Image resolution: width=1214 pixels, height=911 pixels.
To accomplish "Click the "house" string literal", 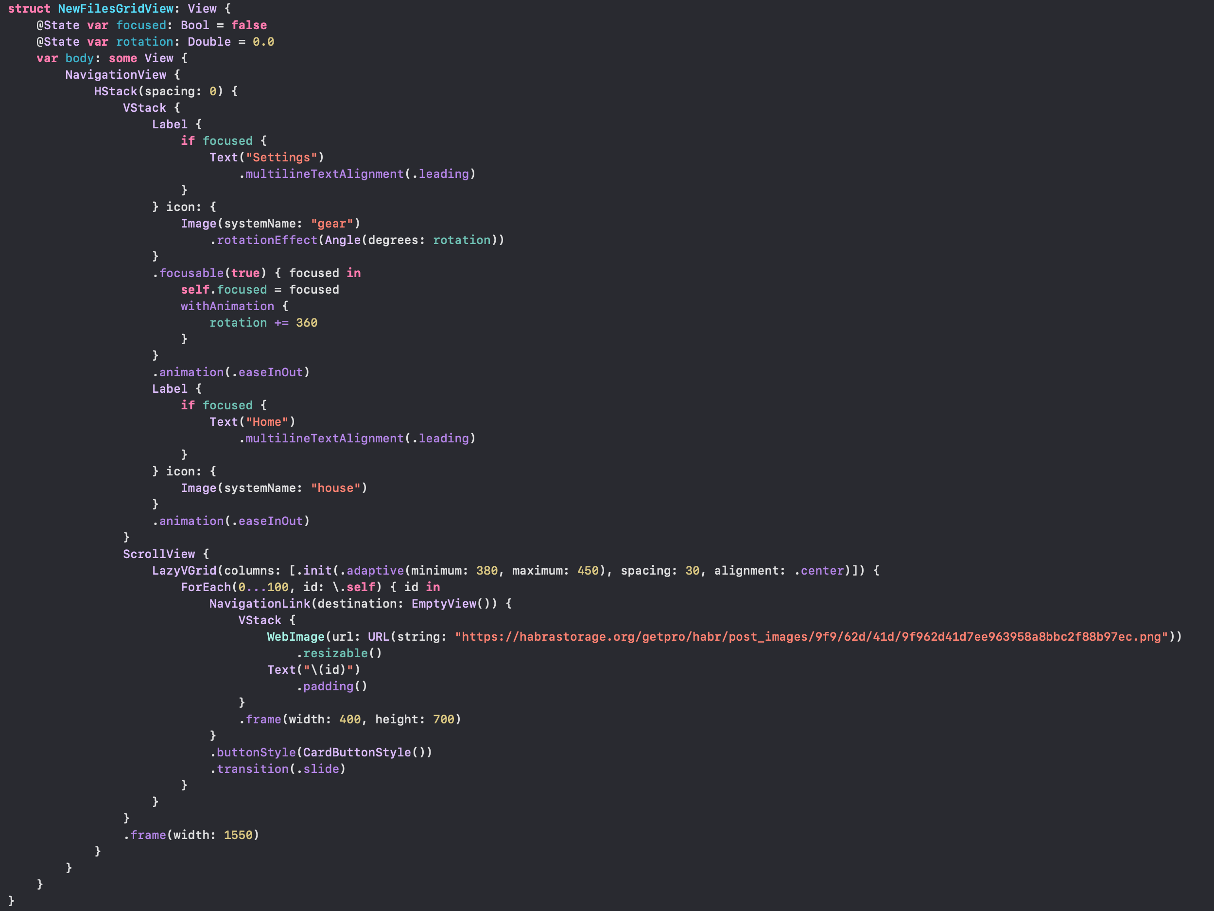I will [336, 488].
